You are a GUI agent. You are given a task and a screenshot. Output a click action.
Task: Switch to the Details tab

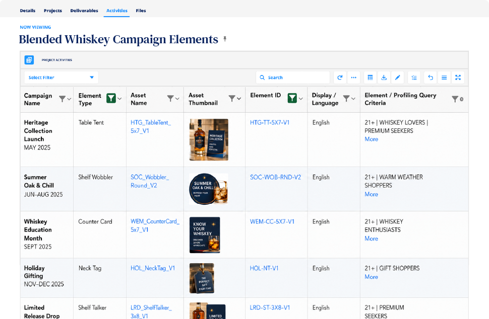tap(27, 11)
